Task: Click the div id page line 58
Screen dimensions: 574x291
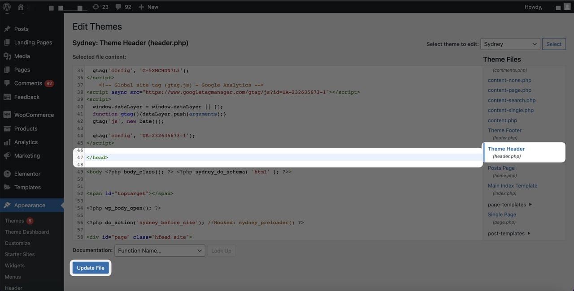Action: 139,237
